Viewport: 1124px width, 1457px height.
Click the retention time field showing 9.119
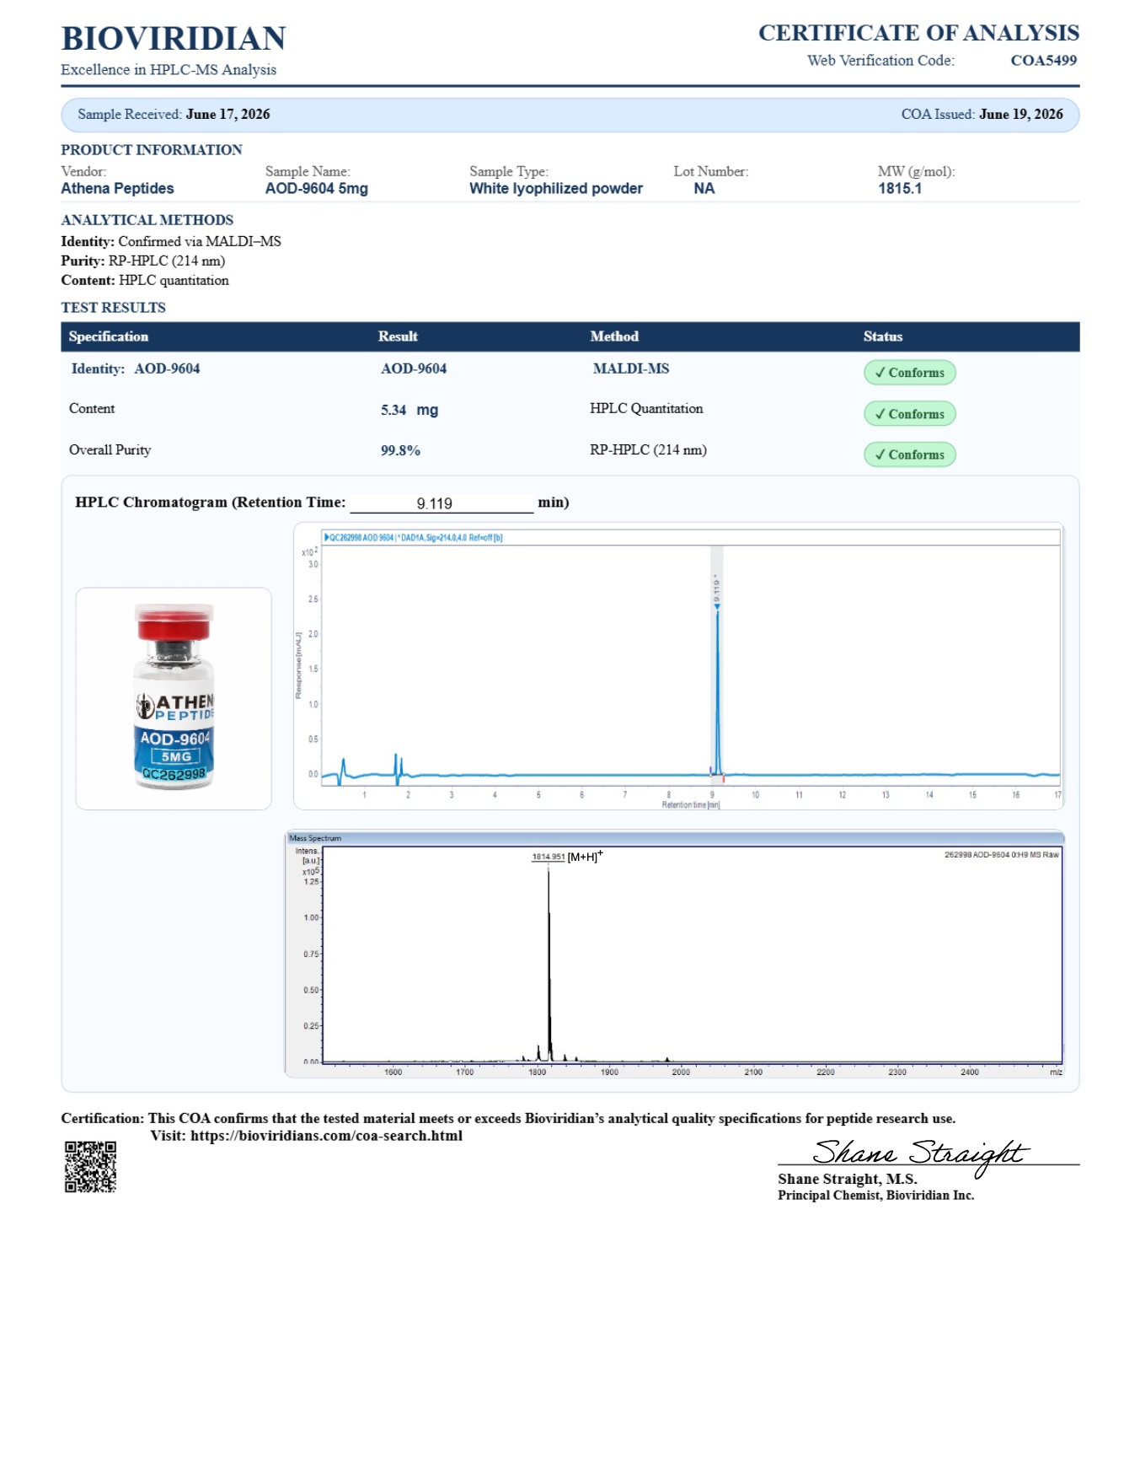point(442,503)
